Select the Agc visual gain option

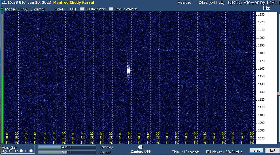coord(11,151)
